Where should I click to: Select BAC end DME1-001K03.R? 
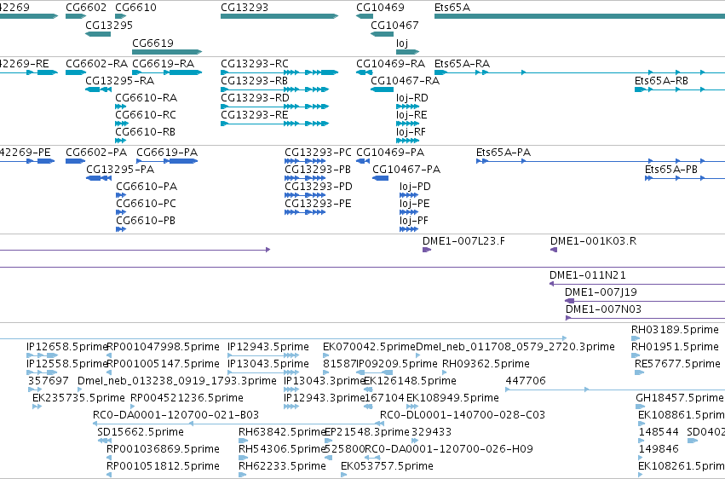pos(554,250)
